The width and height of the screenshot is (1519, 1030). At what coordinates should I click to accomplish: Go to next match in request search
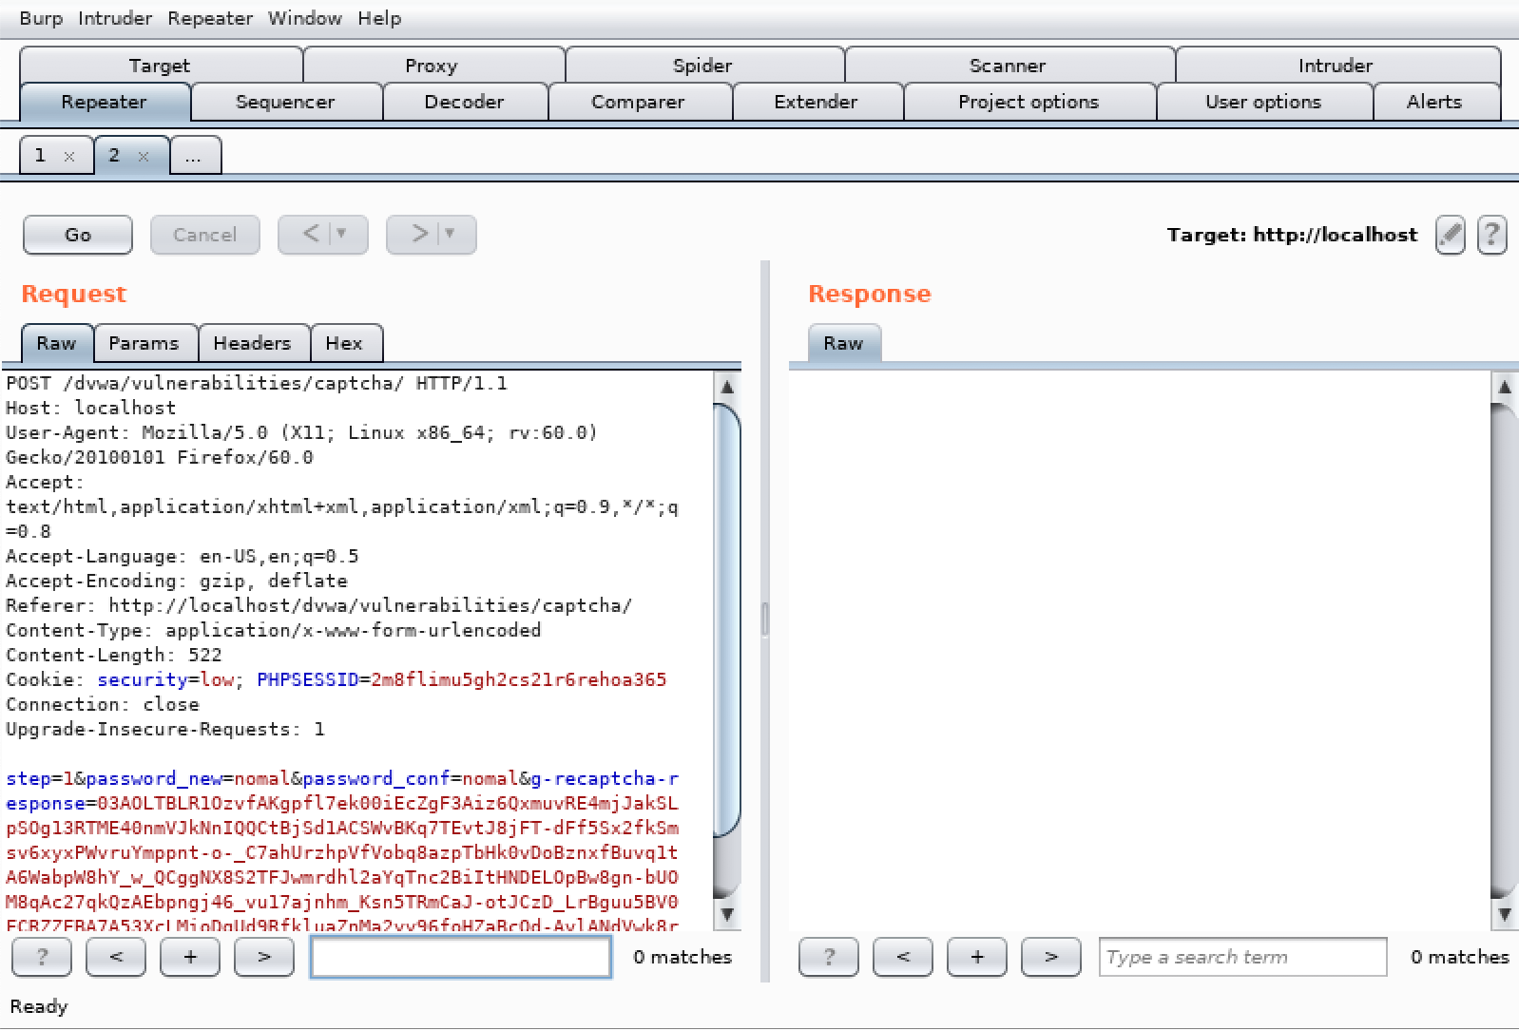point(264,957)
